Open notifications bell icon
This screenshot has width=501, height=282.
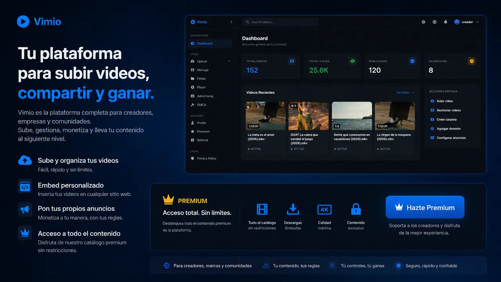[445, 22]
